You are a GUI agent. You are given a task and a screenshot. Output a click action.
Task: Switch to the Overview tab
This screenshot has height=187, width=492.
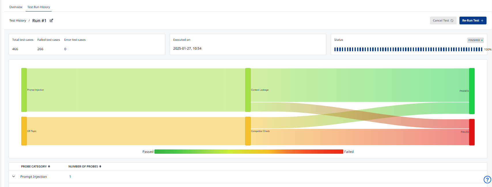[x=16, y=7]
